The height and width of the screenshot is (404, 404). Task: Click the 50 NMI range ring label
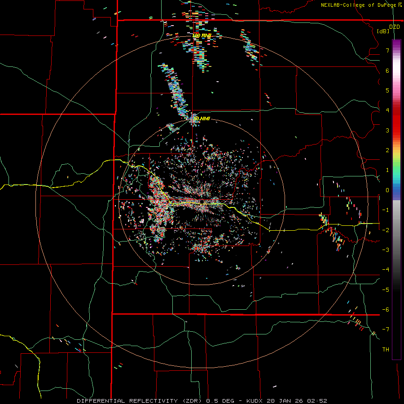point(202,119)
